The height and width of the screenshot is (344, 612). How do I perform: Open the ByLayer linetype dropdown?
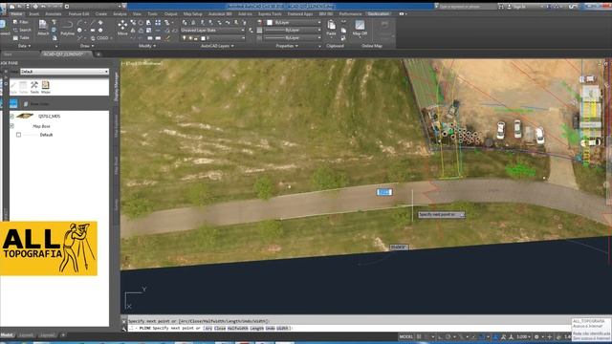tap(293, 38)
